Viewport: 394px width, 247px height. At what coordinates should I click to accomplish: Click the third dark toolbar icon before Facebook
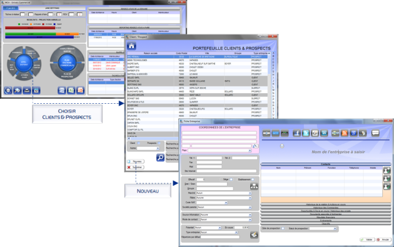click(285, 133)
